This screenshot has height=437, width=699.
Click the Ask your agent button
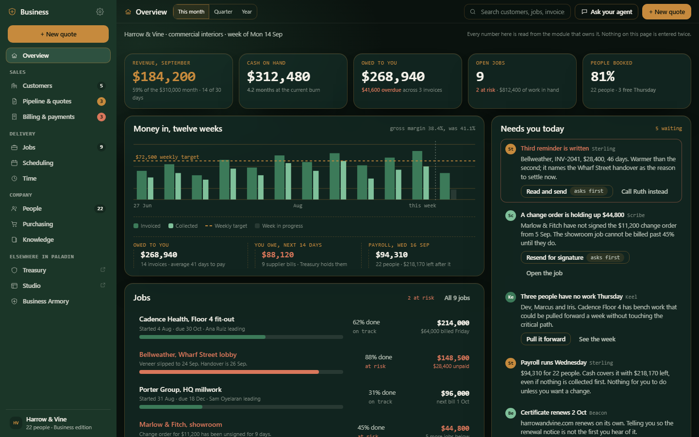click(x=606, y=12)
